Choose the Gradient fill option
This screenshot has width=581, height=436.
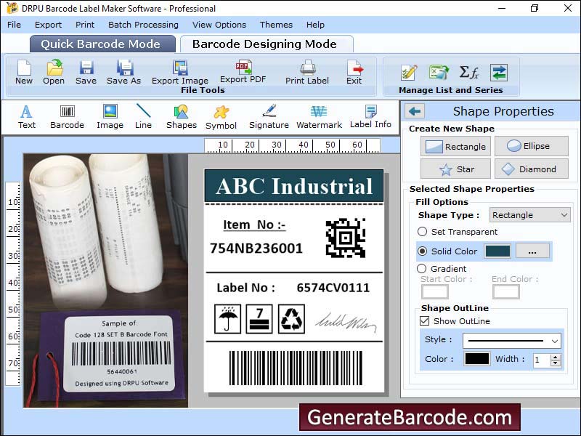pos(423,269)
